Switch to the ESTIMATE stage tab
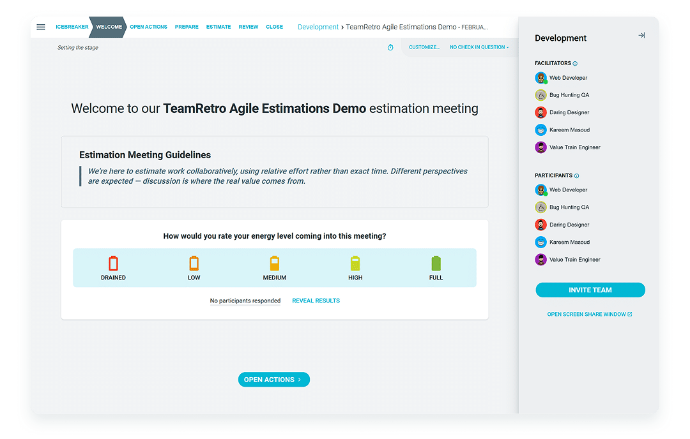690x439 pixels. (218, 27)
